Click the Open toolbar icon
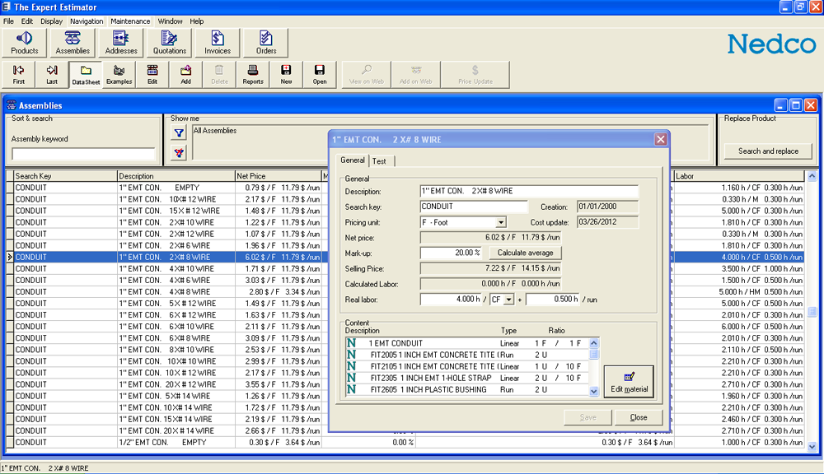The height and width of the screenshot is (474, 824). click(320, 75)
